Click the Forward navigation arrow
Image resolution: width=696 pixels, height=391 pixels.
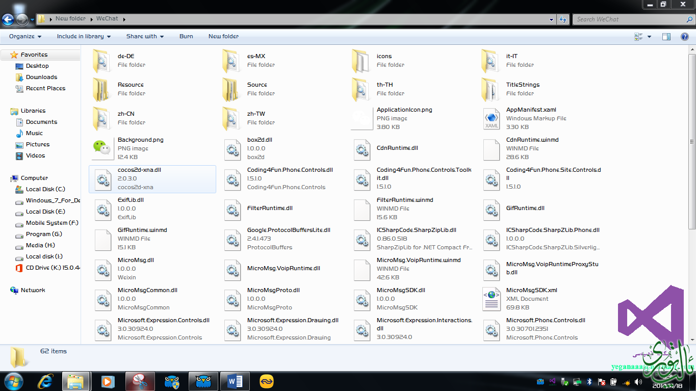(22, 19)
